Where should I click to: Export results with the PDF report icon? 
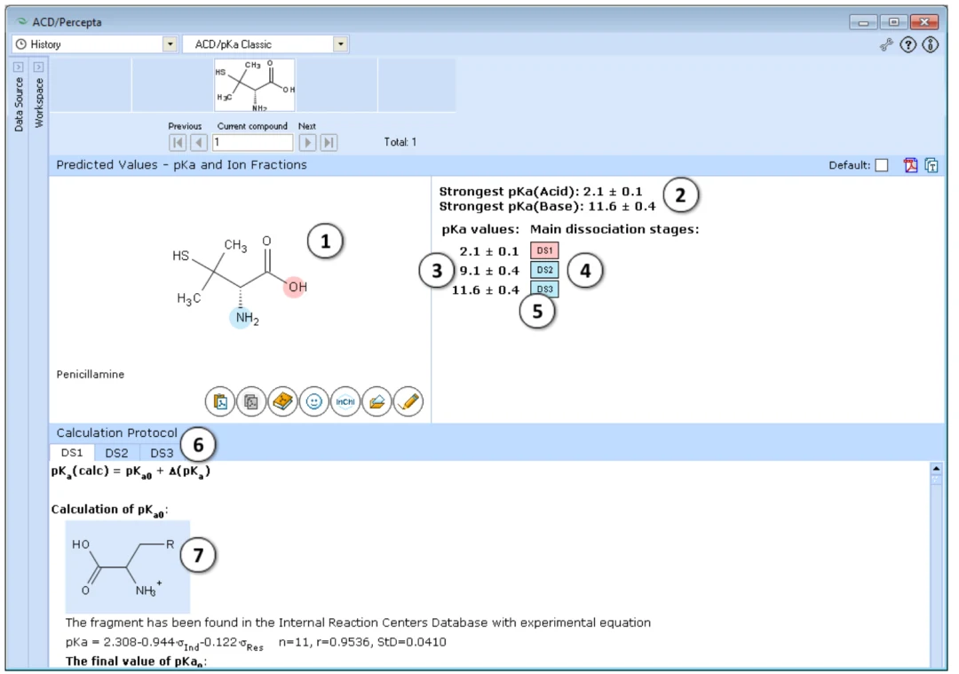911,165
